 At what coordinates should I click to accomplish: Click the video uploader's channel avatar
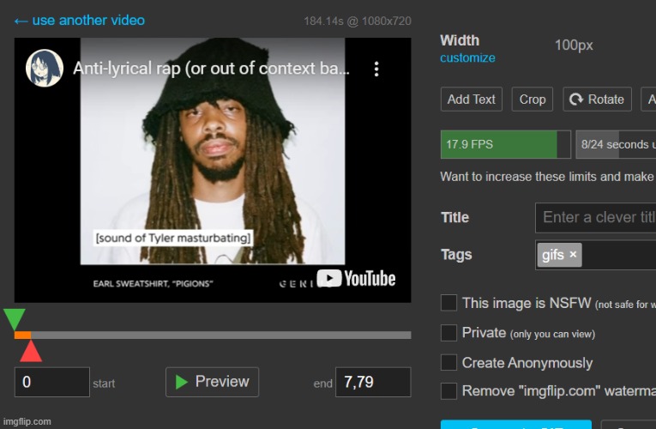45,69
